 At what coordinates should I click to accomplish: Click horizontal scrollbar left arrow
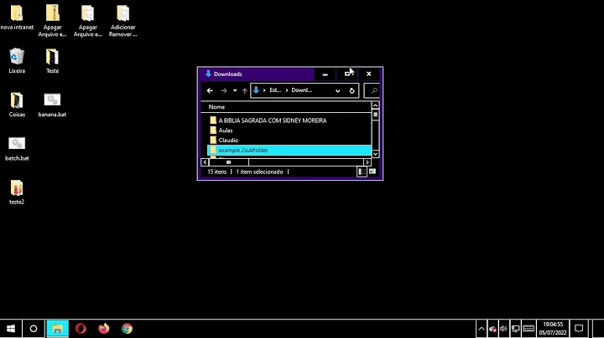pyautogui.click(x=205, y=162)
